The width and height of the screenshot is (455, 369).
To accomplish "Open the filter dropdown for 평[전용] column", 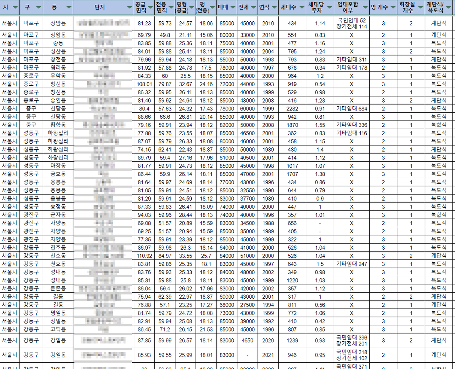I will (212, 7).
